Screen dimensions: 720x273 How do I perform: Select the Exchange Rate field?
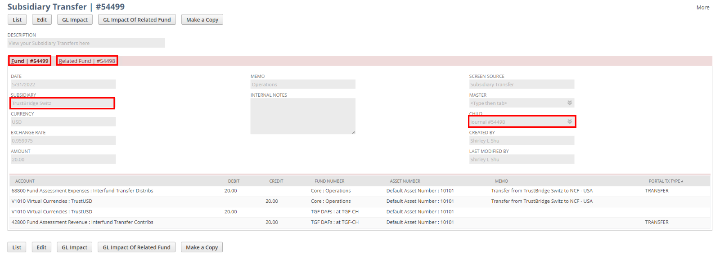(x=63, y=141)
